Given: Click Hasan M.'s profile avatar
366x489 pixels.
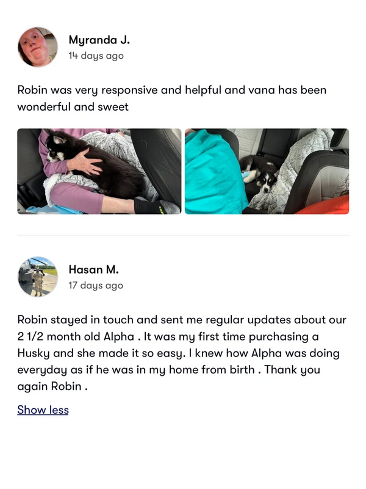Looking at the screenshot, I should click(x=38, y=277).
